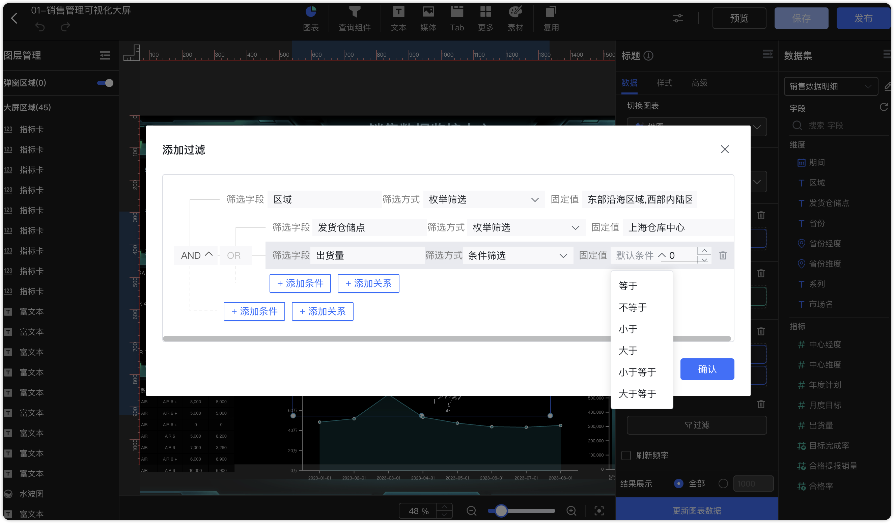
Task: Select the 1000 limit radio button
Action: [723, 483]
